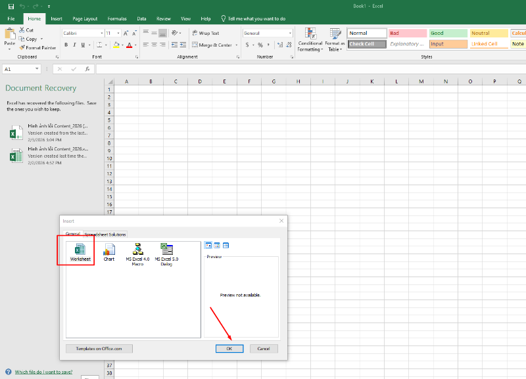Open the font size dropdown
Viewport: 526px width, 379px height.
tap(118, 33)
